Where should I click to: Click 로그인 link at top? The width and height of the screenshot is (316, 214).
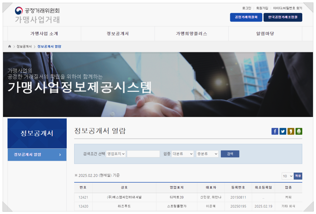tap(246, 8)
